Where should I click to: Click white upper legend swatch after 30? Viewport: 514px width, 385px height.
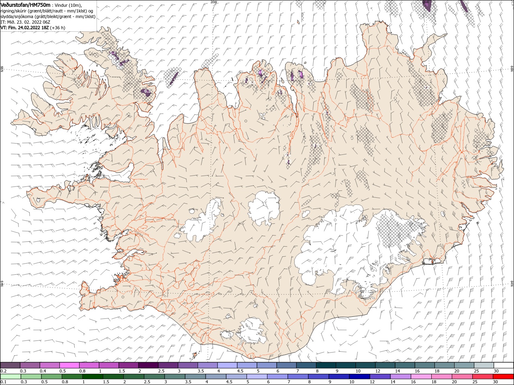point(504,365)
